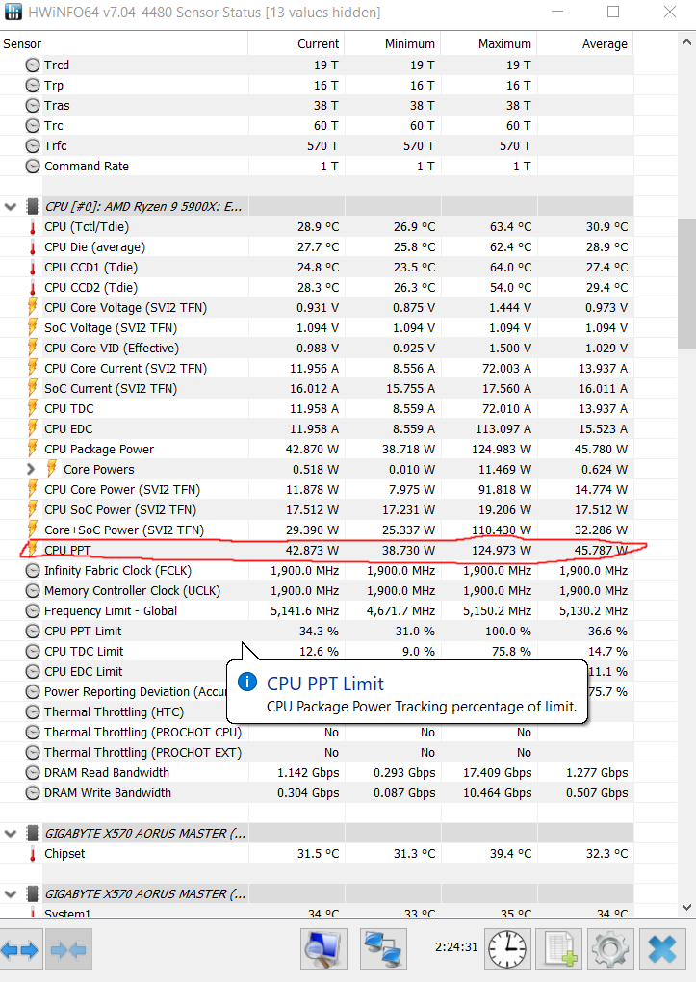
Task: Collapse the first GIGABYTE X570 AORUS MASTER group
Action: [10, 834]
